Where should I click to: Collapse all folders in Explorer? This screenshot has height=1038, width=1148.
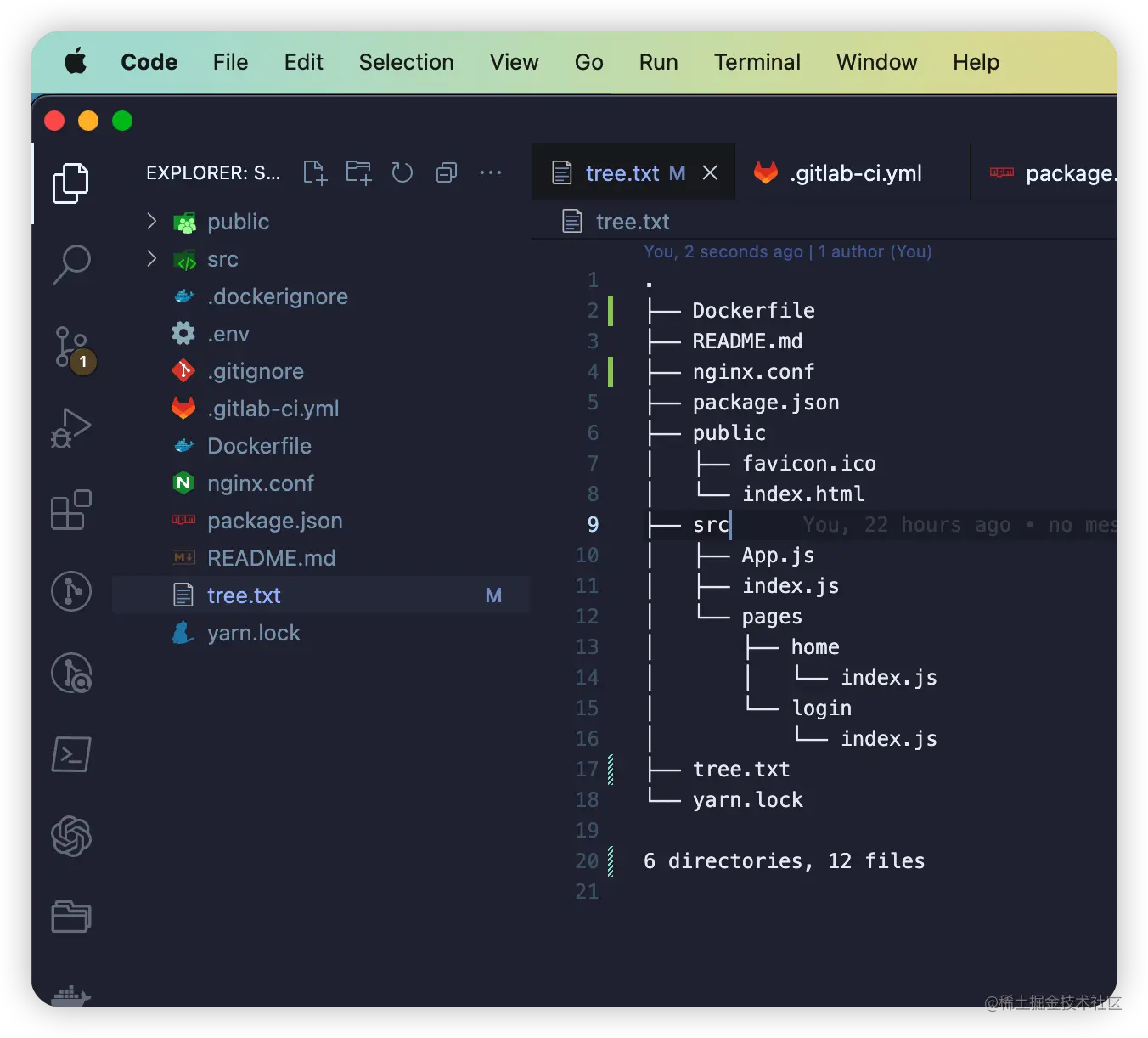(x=447, y=173)
